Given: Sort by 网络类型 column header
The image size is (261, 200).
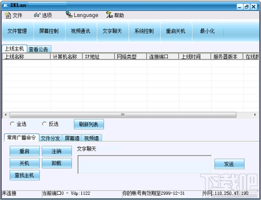Looking at the screenshot, I should tap(130, 57).
